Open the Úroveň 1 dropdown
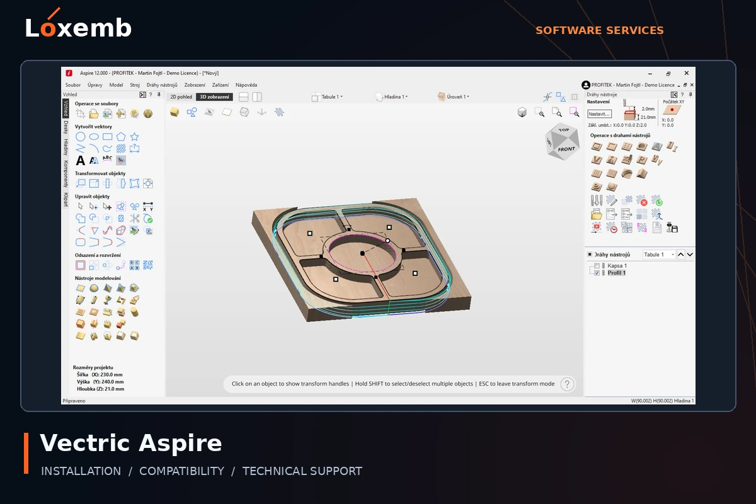 (x=454, y=97)
